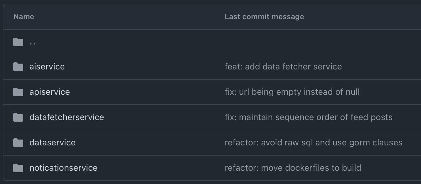Screen dimensions: 421x184
Task: Open the apiservice directory
Action: click(x=49, y=92)
